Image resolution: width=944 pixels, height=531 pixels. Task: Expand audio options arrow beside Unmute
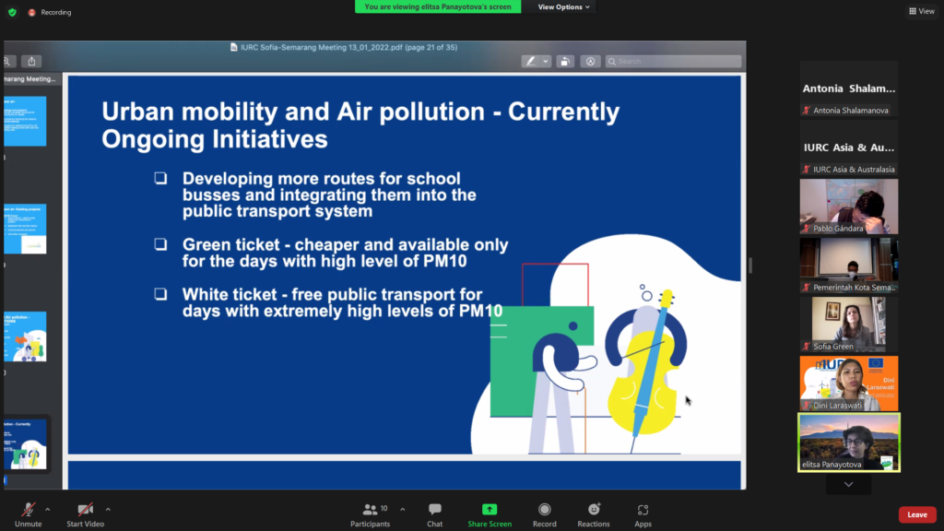click(x=48, y=508)
